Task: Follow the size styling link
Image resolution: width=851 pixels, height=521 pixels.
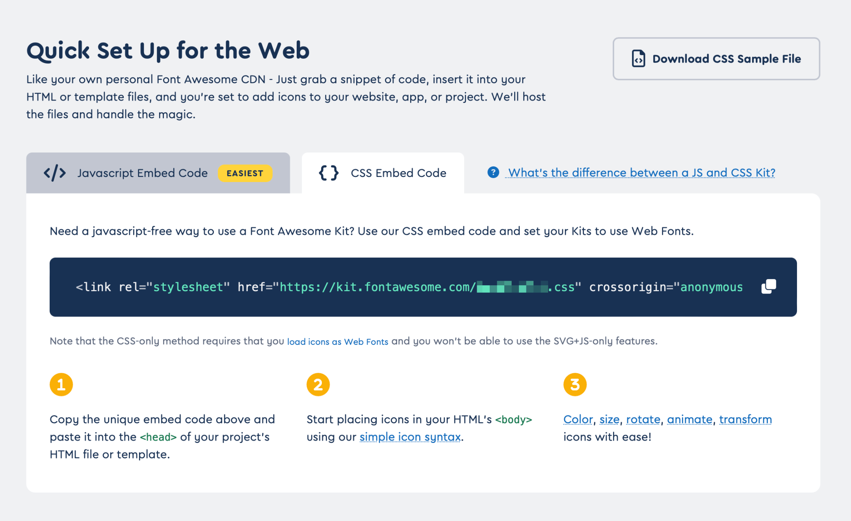Action: (609, 419)
